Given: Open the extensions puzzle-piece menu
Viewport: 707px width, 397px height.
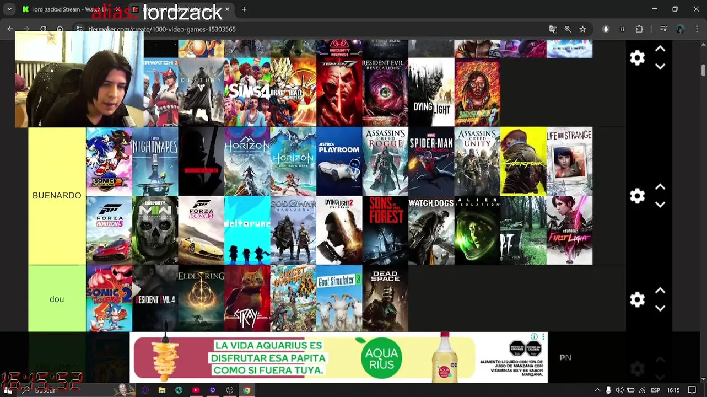Looking at the screenshot, I should (x=639, y=29).
